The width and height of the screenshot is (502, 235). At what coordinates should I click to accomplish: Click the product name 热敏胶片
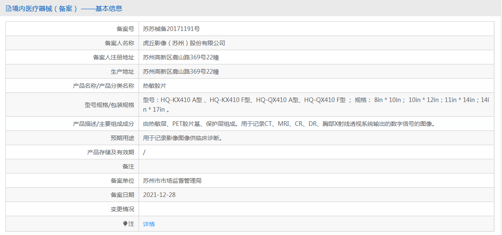tap(154, 86)
